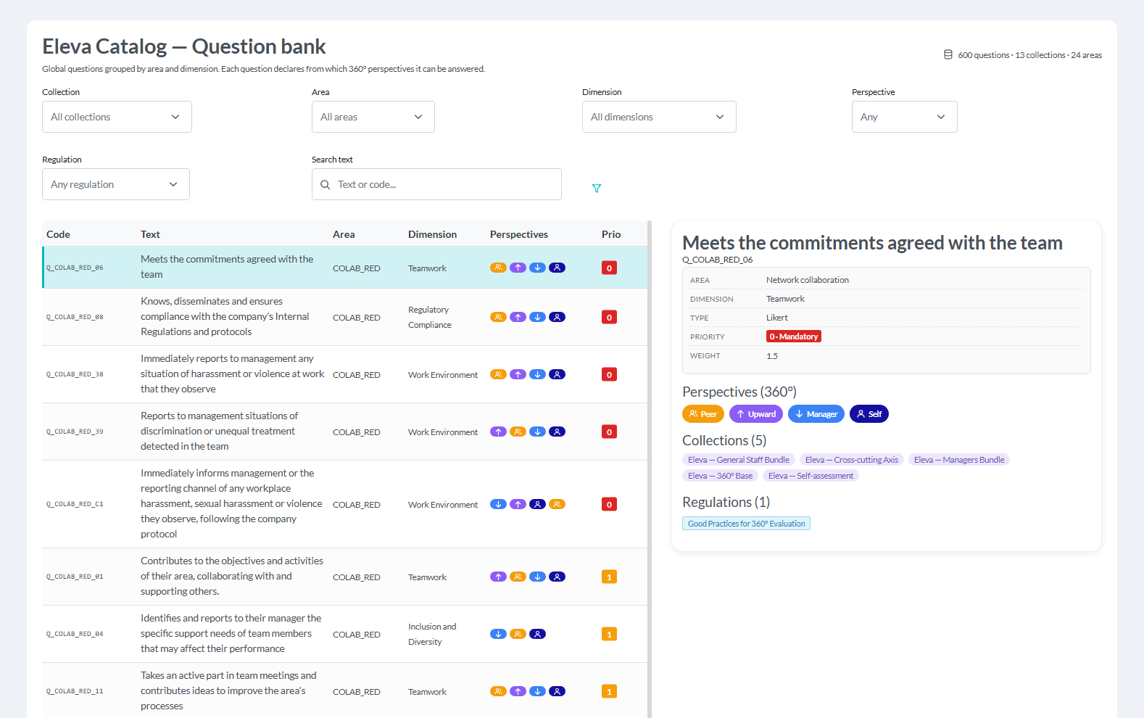
Task: Open the Eleva — Cross-cutting Axis collection tag
Action: (852, 460)
